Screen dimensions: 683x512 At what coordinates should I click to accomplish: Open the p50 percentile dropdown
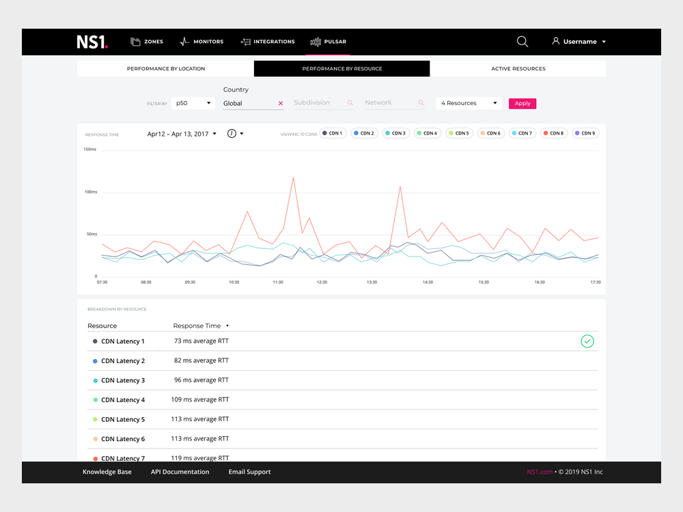coord(193,103)
